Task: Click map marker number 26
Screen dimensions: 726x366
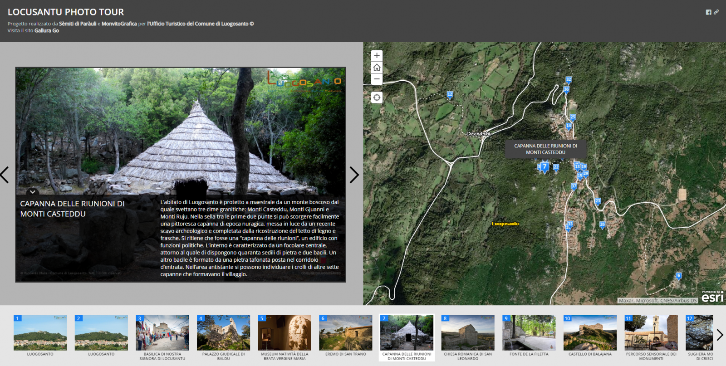Action: pyautogui.click(x=602, y=224)
